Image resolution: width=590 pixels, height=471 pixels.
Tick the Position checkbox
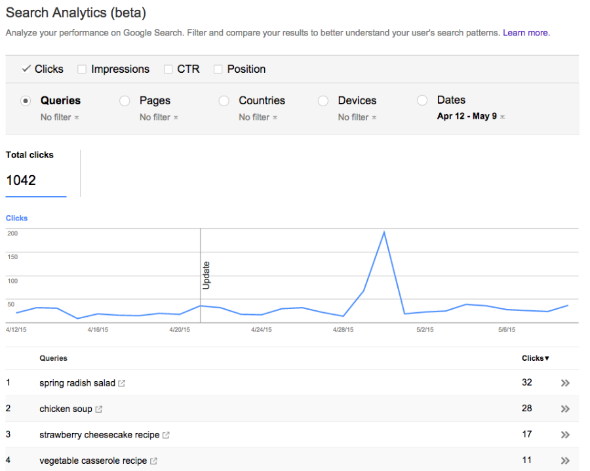point(218,69)
